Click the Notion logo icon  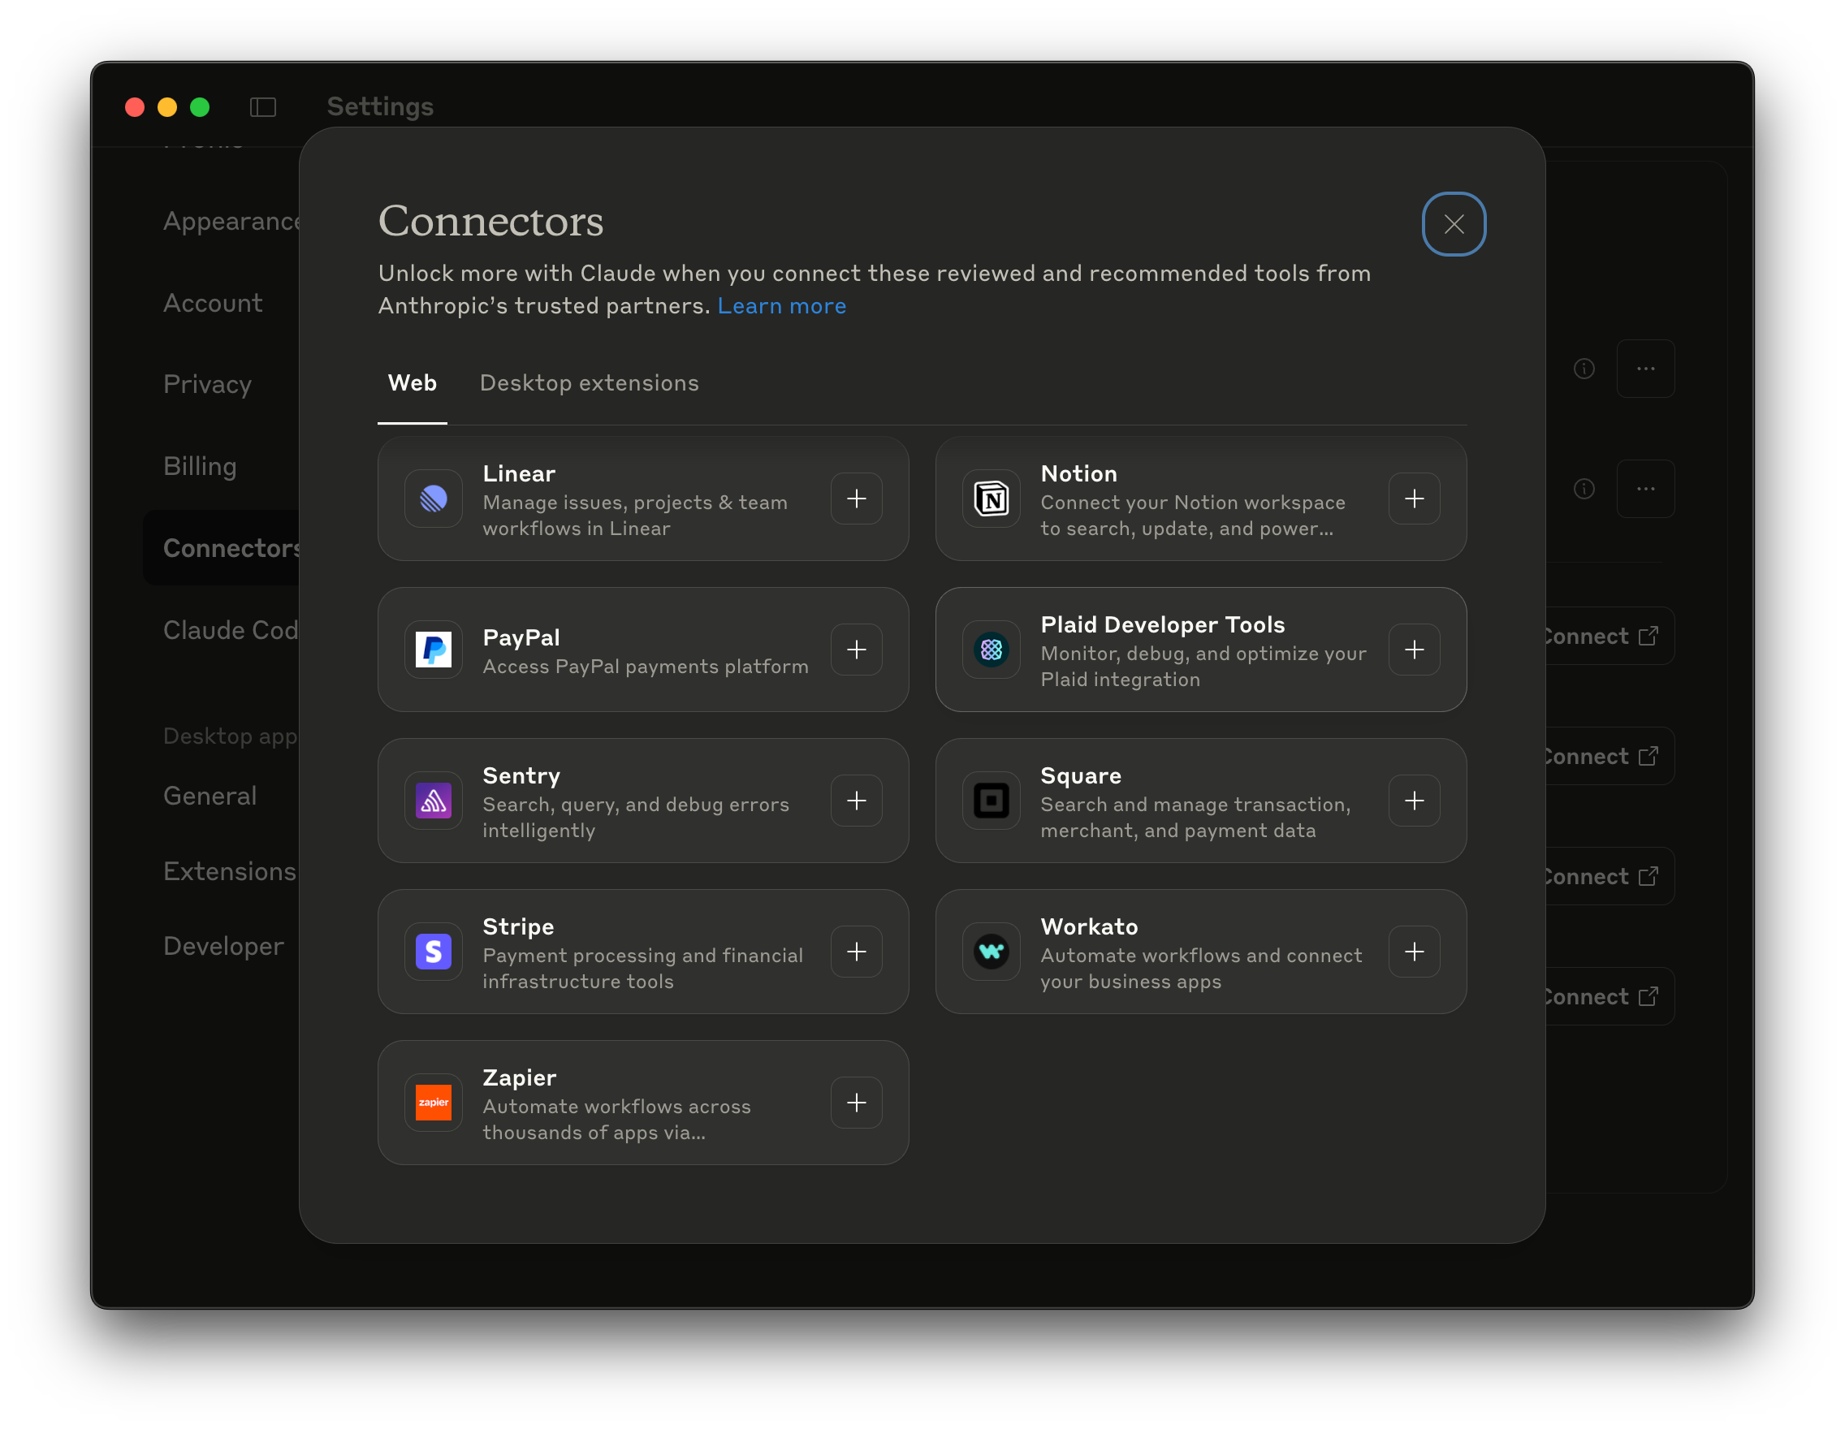point(991,499)
